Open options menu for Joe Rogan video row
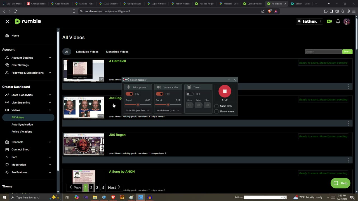Viewport: 358px width, 201px height. point(348,123)
